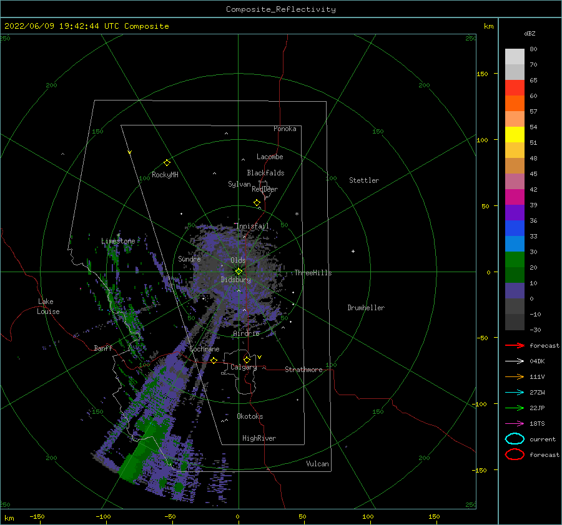The width and height of the screenshot is (562, 525).
Task: Click the RedDeer city label
Action: [265, 189]
